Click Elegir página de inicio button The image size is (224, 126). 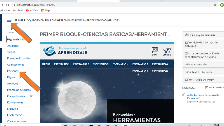[200, 35]
